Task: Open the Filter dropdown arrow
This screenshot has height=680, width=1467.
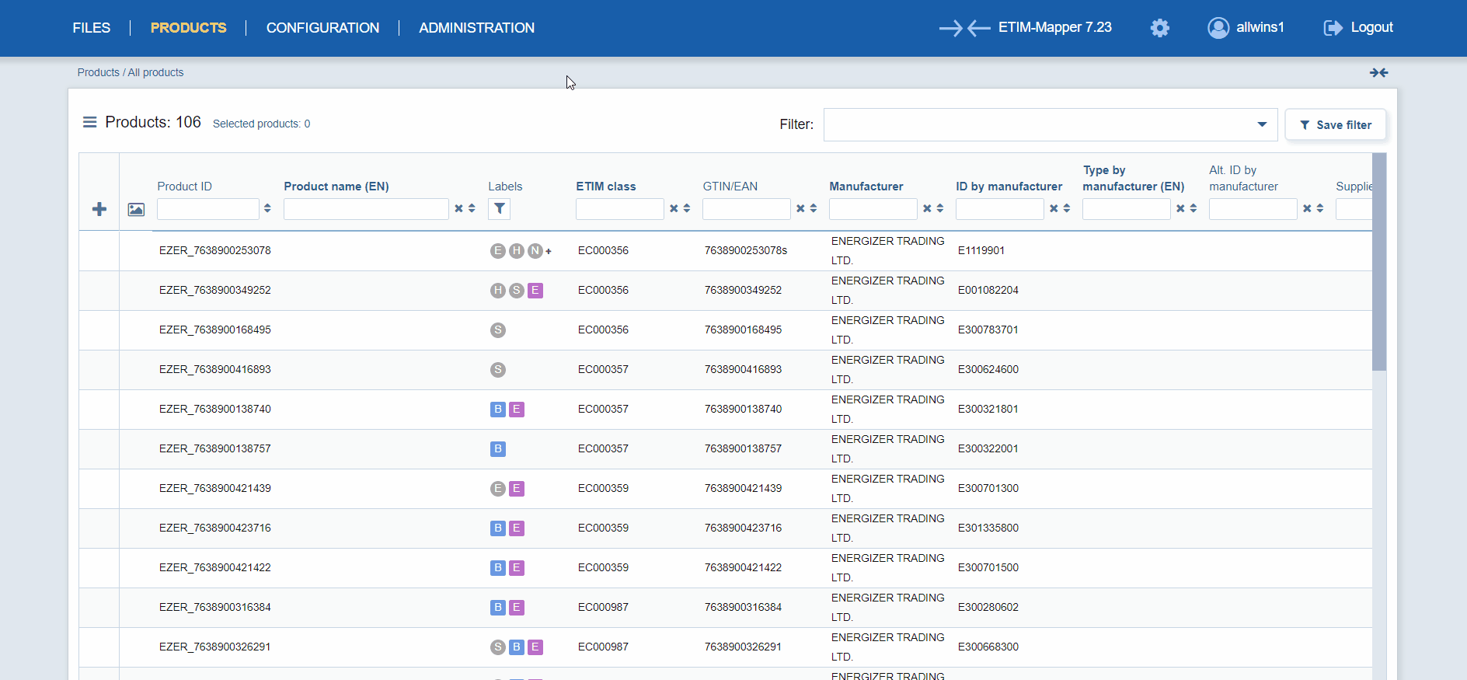Action: coord(1262,124)
